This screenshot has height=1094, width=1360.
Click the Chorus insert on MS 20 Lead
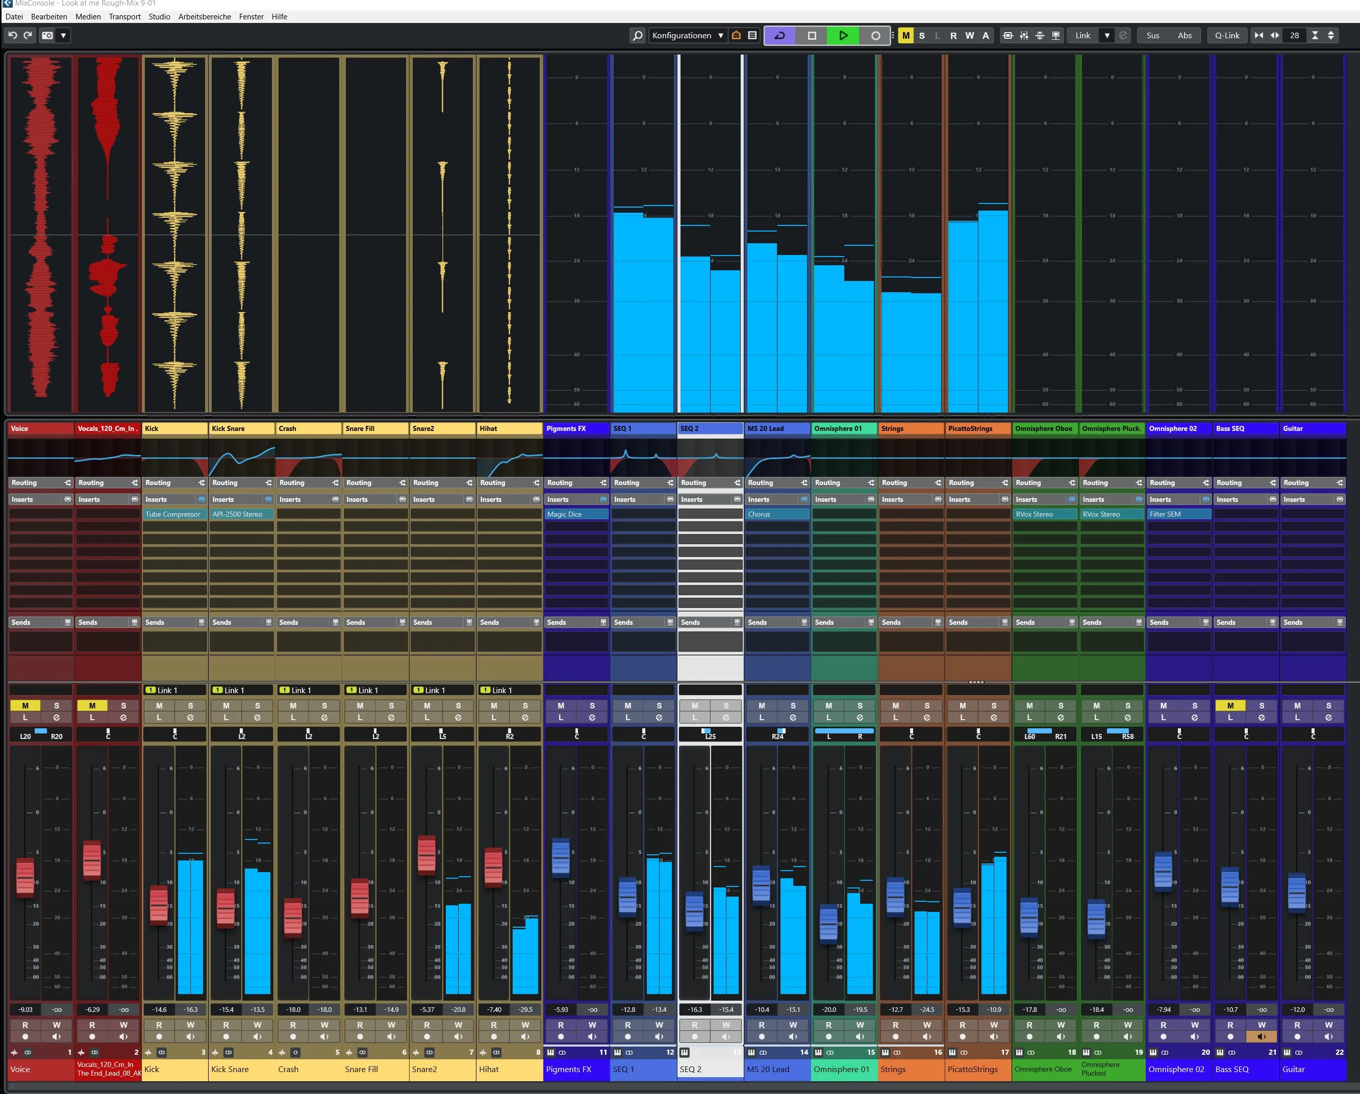776,514
